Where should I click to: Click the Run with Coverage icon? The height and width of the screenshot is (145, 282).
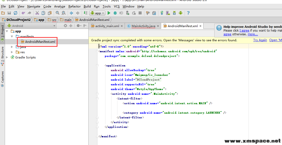click(x=121, y=13)
